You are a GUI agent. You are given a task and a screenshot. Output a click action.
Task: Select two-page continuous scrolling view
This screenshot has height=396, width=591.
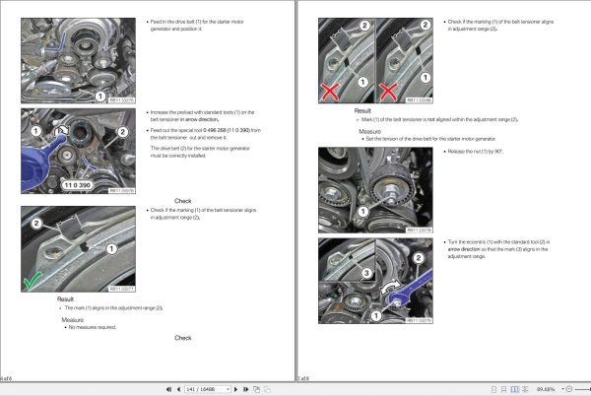point(525,389)
